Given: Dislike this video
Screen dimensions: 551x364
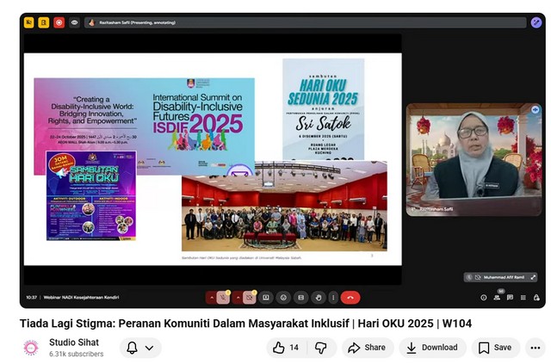Looking at the screenshot, I should (x=320, y=348).
